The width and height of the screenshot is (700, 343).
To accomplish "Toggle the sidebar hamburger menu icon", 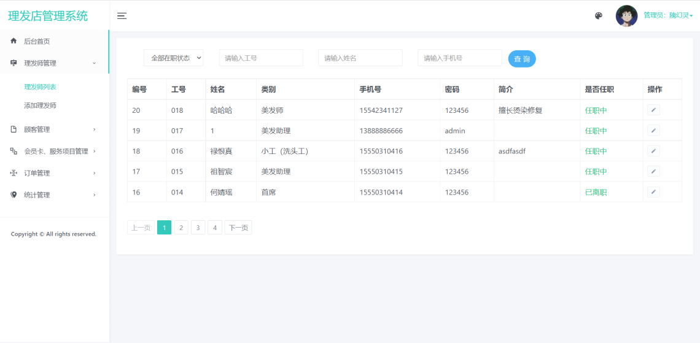I will click(122, 16).
